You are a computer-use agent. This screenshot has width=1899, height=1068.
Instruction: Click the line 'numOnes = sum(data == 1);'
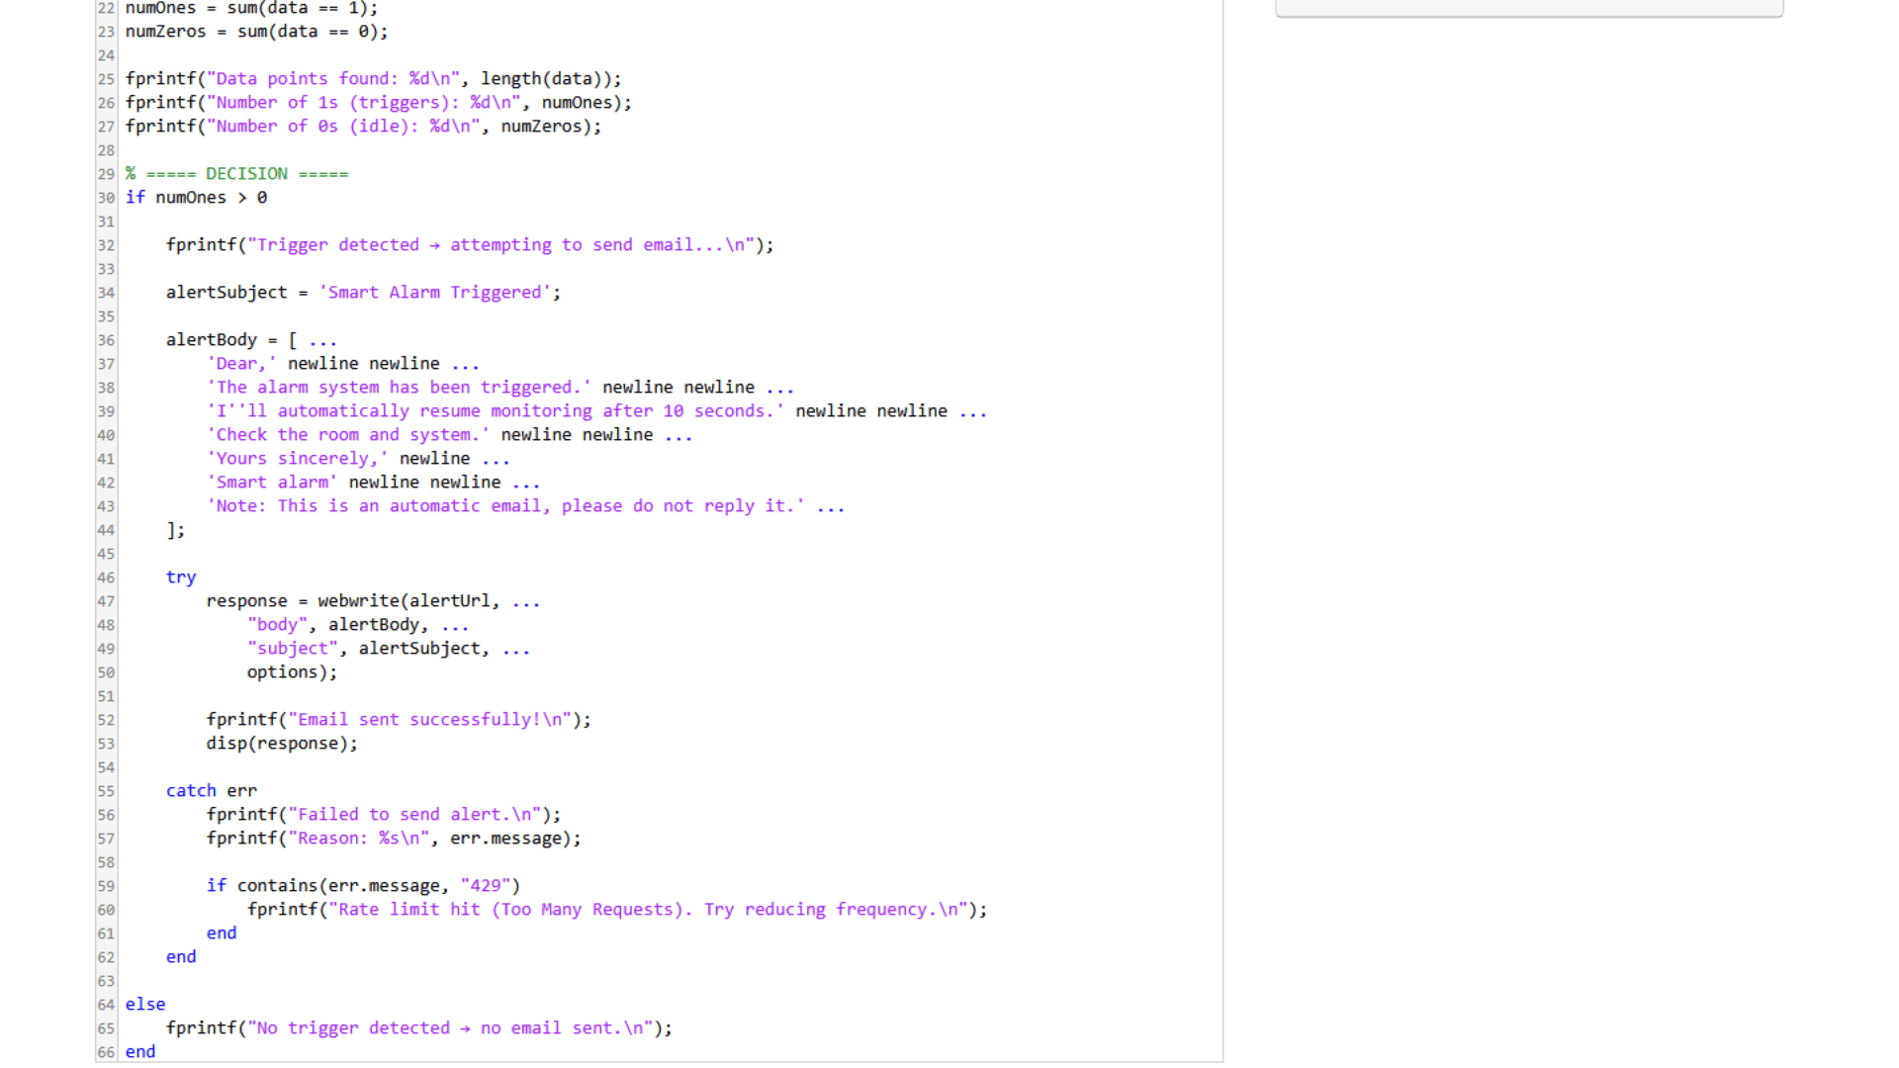click(x=251, y=8)
